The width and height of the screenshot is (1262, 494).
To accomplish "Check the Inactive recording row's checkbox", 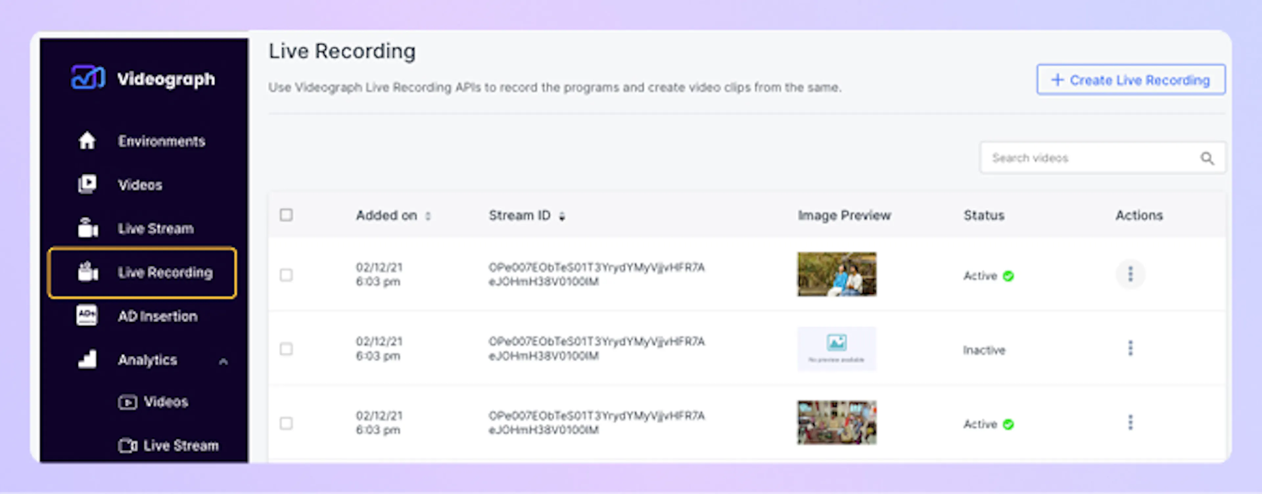I will 286,349.
